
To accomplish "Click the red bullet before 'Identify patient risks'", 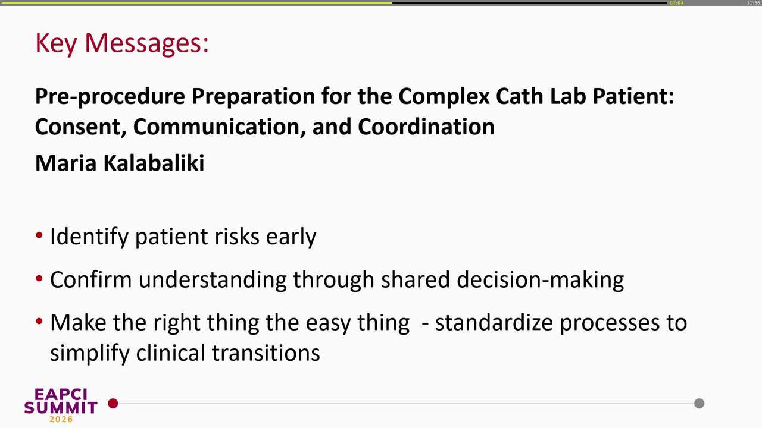I will [x=39, y=236].
